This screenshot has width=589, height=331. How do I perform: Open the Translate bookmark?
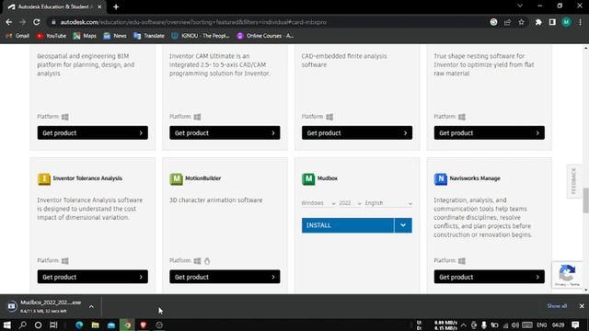click(149, 36)
